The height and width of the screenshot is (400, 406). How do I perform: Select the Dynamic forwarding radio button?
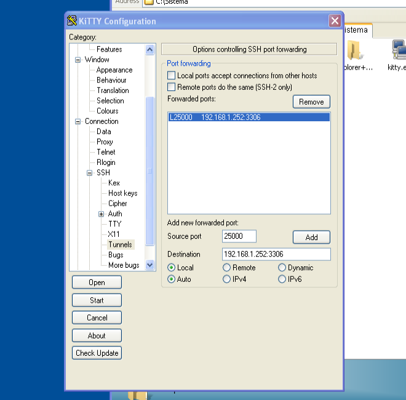click(282, 267)
